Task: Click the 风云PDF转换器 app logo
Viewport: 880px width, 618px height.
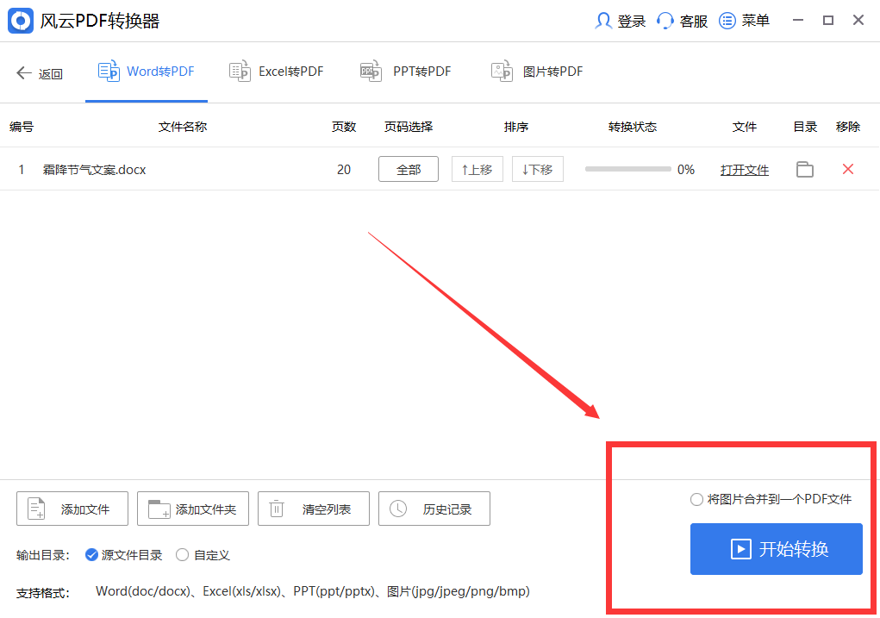Action: click(21, 21)
